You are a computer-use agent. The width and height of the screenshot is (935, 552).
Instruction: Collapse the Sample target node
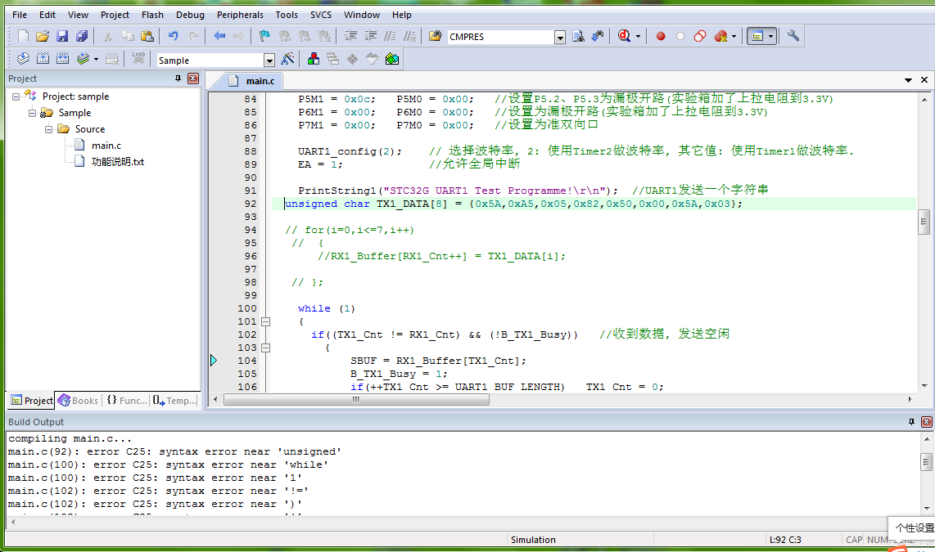(x=32, y=113)
